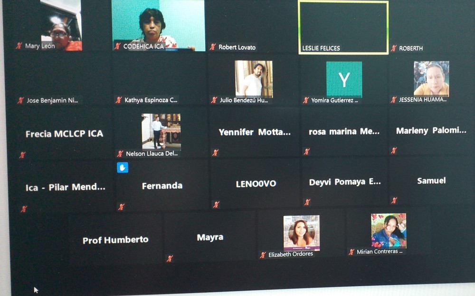The width and height of the screenshot is (475, 296).
Task: Click muted mic icon in Mayra's tile
Action: (170, 258)
